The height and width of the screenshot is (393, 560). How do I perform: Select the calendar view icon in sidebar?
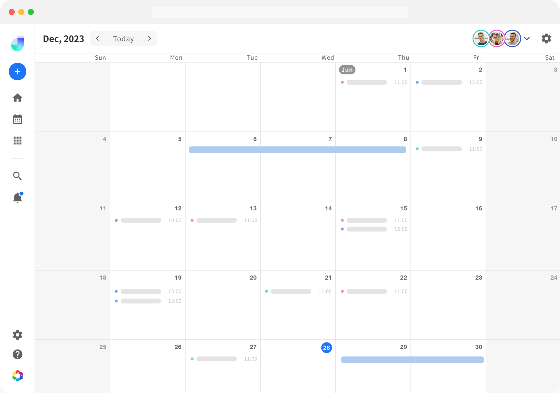point(18,119)
